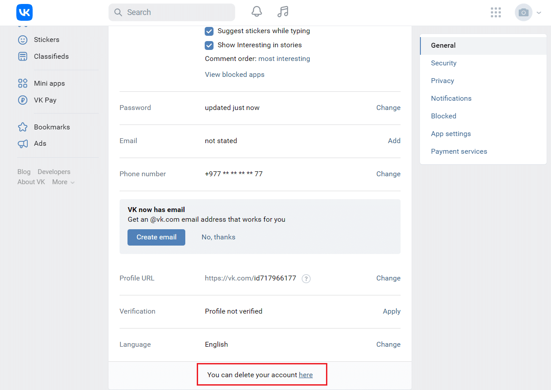Open Mini apps in the sidebar

(x=49, y=83)
